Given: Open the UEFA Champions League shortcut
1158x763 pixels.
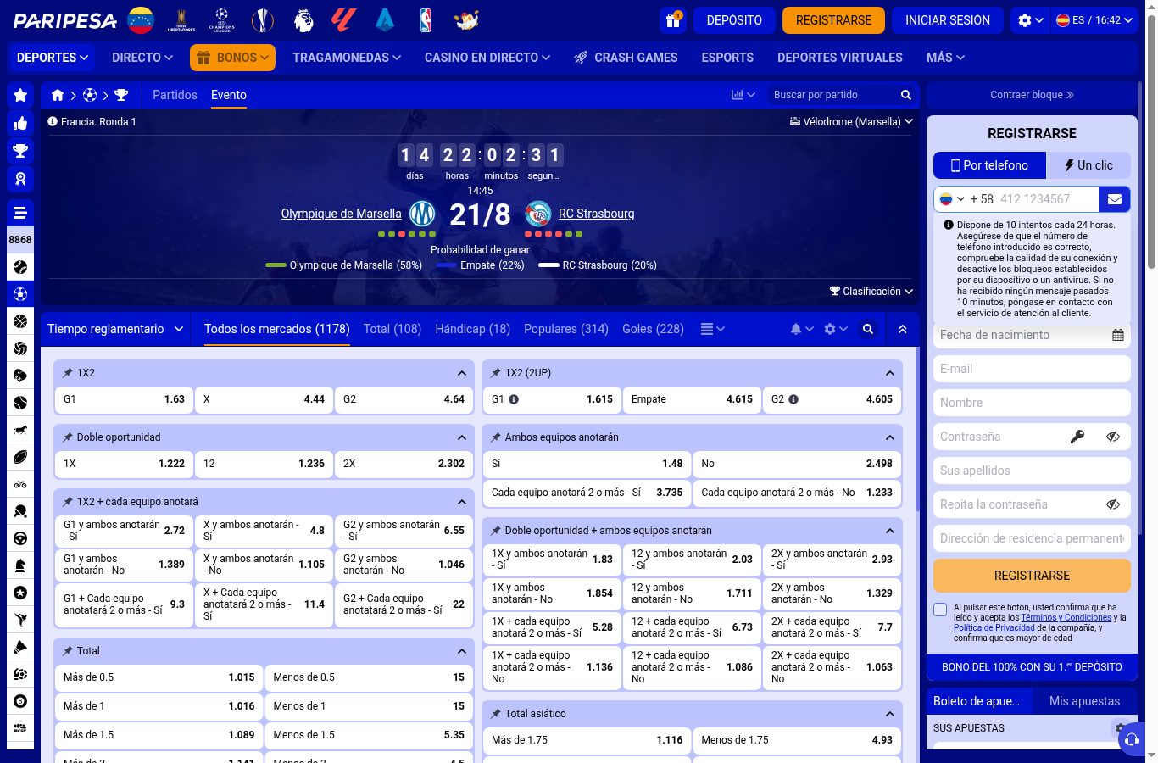Looking at the screenshot, I should [222, 20].
